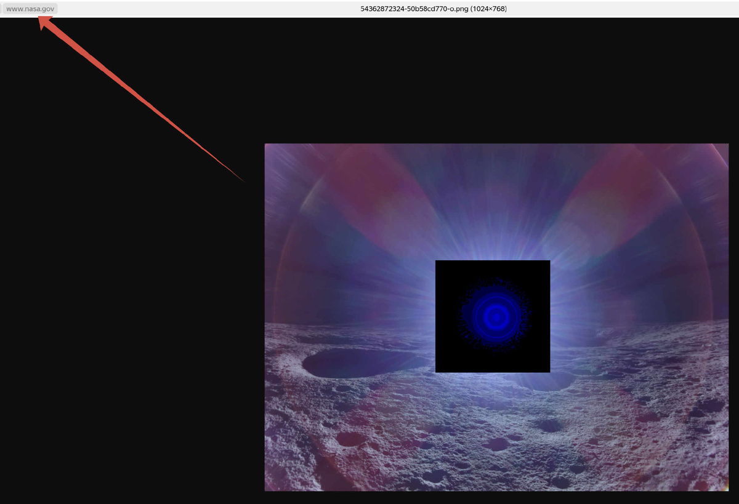Click the www.nasa.gov address field
This screenshot has height=504, width=739.
(30, 9)
